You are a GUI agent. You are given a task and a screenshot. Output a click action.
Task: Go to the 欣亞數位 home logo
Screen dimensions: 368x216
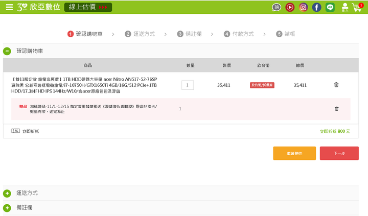38,7
